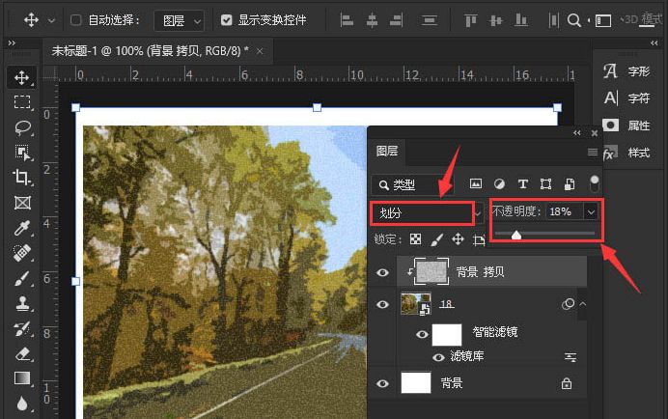Enable the 自动选择 checkbox
The height and width of the screenshot is (419, 668).
pos(76,19)
